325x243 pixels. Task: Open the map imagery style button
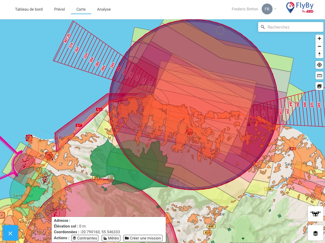[x=319, y=86]
